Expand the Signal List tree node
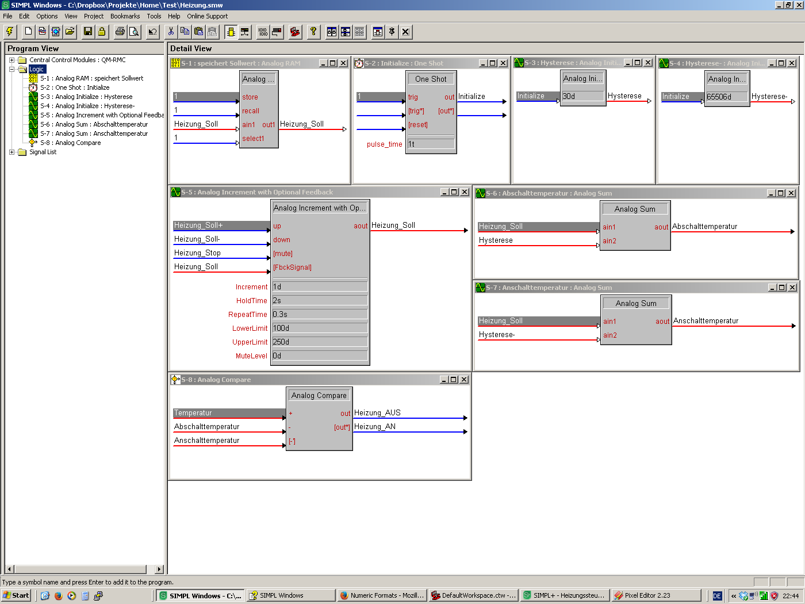Screen dimensions: 805x604 (x=11, y=152)
